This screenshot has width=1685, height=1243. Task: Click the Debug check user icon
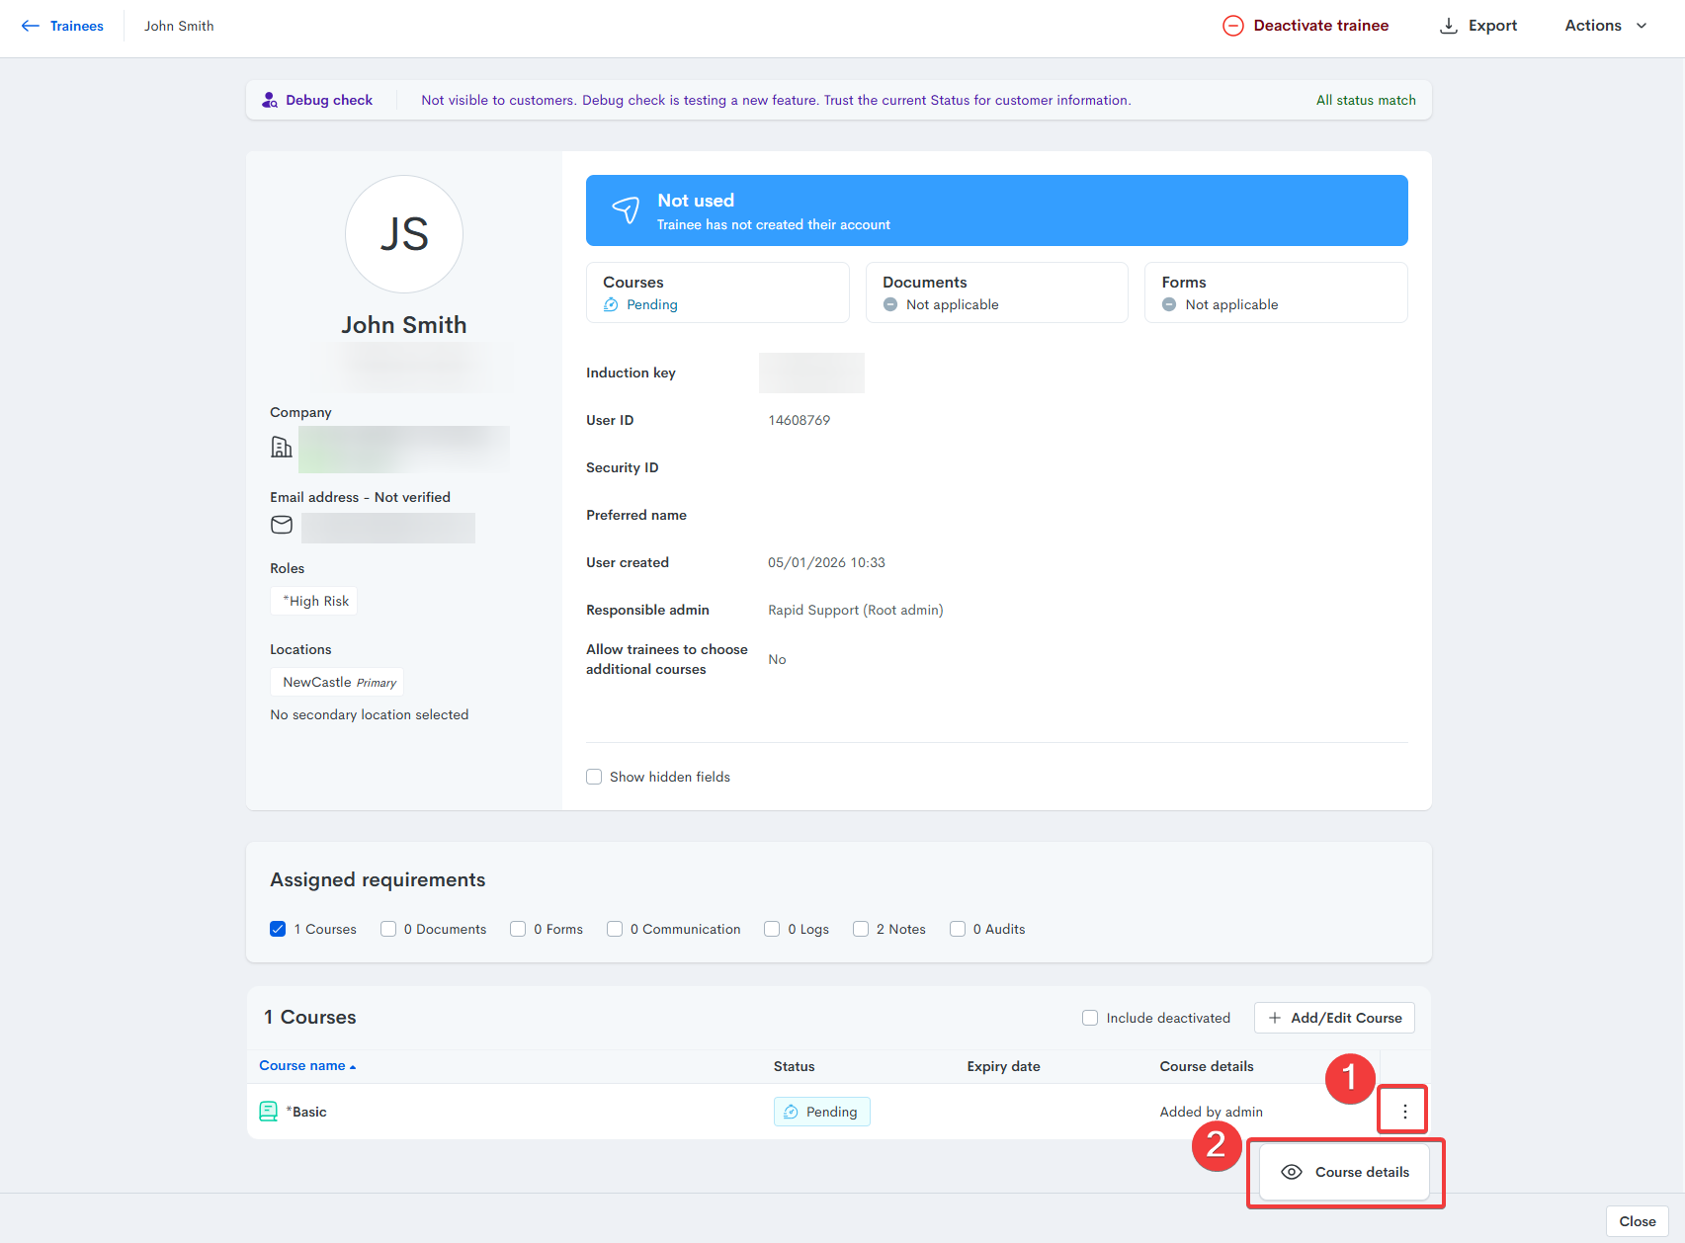pyautogui.click(x=269, y=100)
